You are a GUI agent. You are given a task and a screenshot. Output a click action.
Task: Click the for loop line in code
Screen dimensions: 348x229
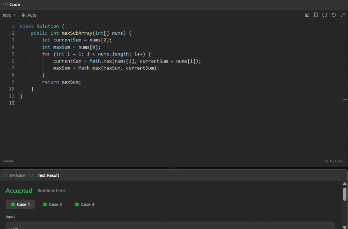(x=96, y=54)
